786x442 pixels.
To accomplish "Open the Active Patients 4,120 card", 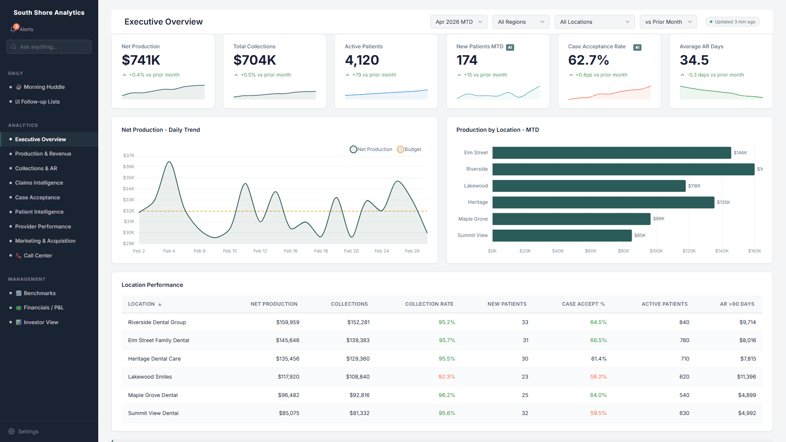I will [x=386, y=71].
